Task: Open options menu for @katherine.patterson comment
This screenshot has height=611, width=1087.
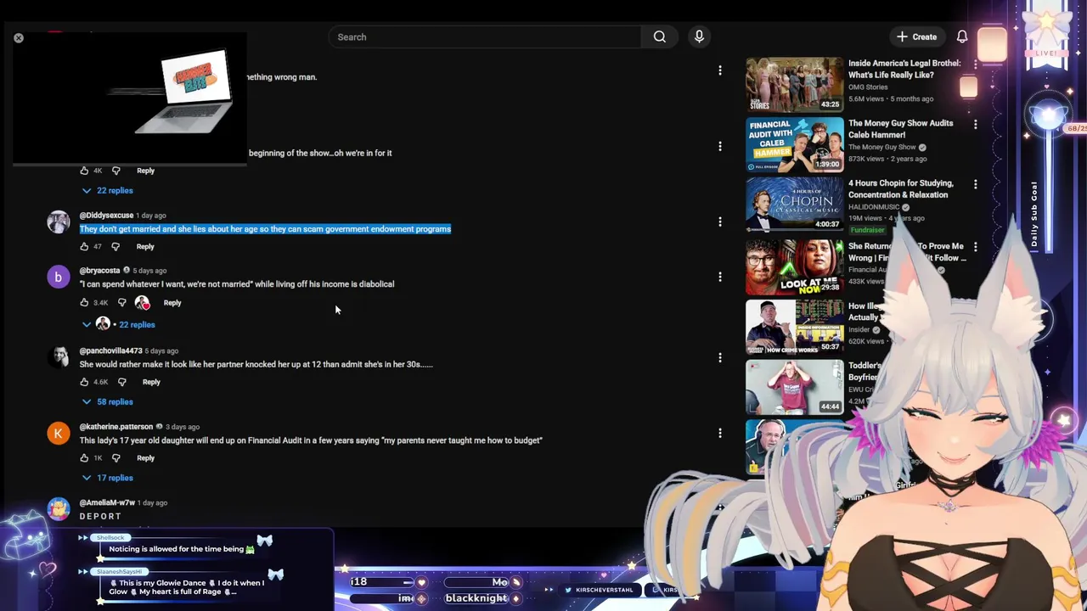Action: coord(719,433)
